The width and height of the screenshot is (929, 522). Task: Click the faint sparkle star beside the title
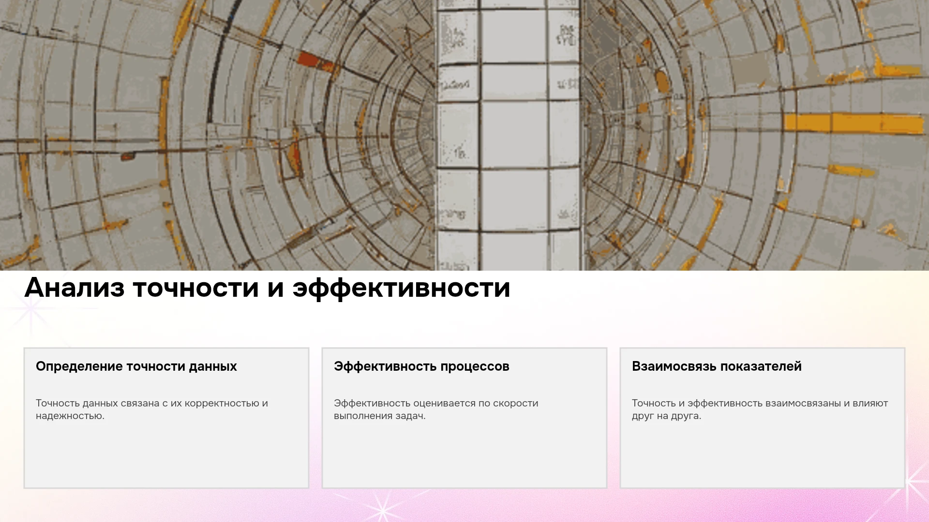(x=31, y=308)
